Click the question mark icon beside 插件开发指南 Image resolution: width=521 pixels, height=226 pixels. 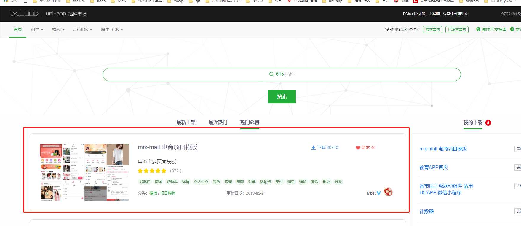click(478, 29)
